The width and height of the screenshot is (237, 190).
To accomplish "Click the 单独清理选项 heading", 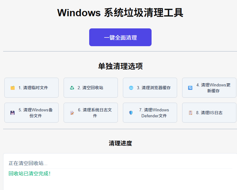I will 120,66.
